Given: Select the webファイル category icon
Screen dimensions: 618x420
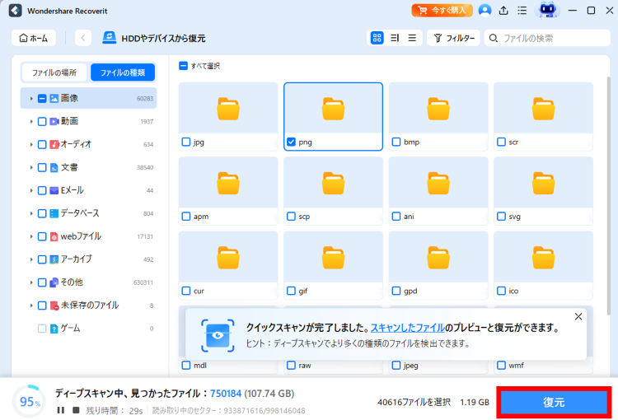Looking at the screenshot, I should (x=54, y=236).
